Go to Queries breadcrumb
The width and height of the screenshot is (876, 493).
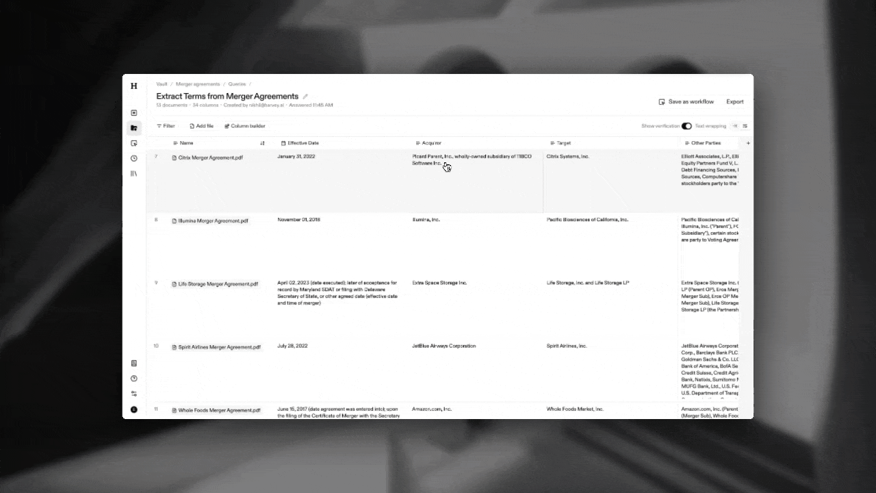237,84
